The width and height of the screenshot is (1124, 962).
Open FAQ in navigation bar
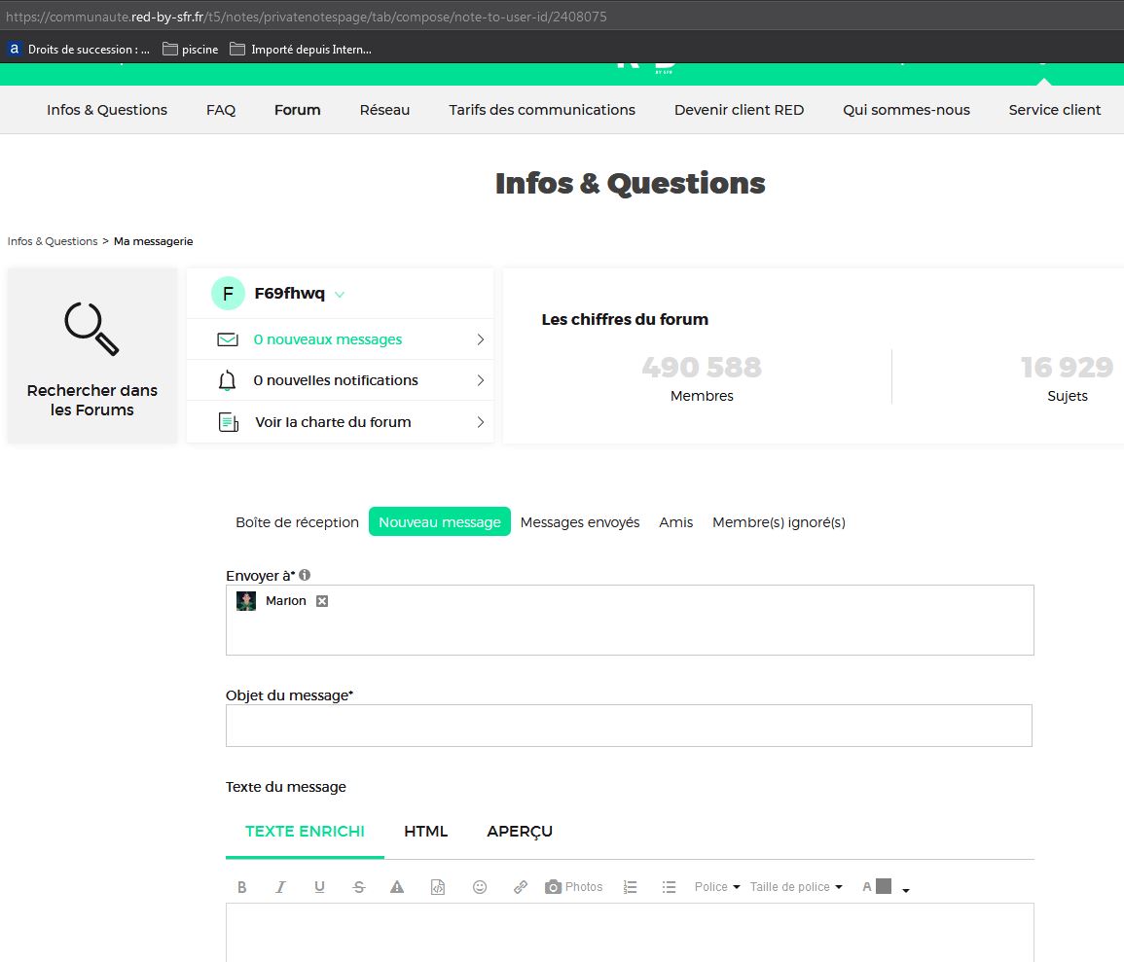[x=221, y=110]
